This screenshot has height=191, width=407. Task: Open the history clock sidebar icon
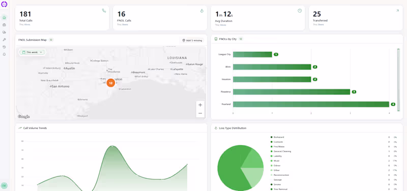click(4, 47)
